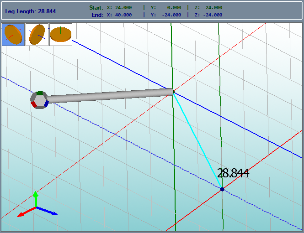The image size is (304, 233).
Task: Select the red-axis plane orientation icon
Action: tap(13, 35)
